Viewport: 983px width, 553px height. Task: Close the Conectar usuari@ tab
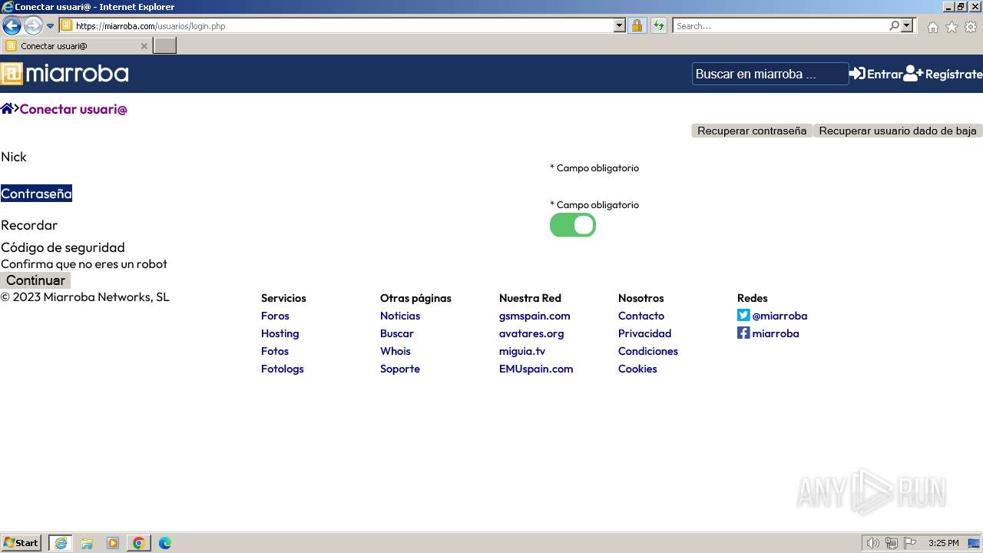(x=144, y=46)
